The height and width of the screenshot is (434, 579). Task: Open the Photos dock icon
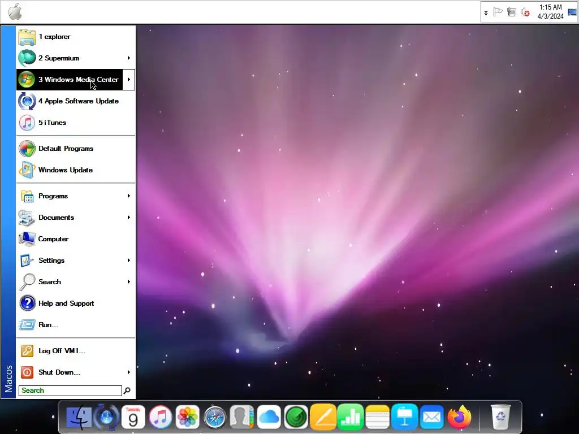point(188,418)
